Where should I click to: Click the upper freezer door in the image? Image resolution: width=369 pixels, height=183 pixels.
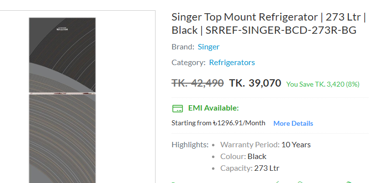point(62,55)
